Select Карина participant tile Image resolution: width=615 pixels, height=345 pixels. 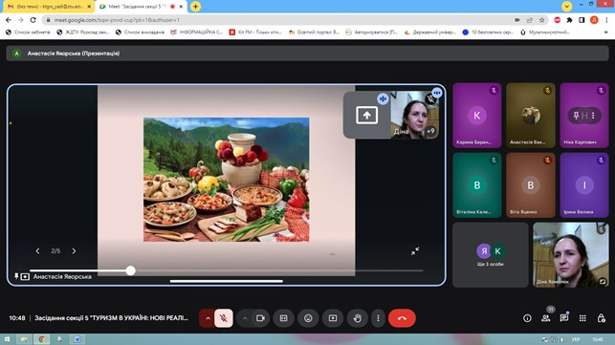point(477,116)
